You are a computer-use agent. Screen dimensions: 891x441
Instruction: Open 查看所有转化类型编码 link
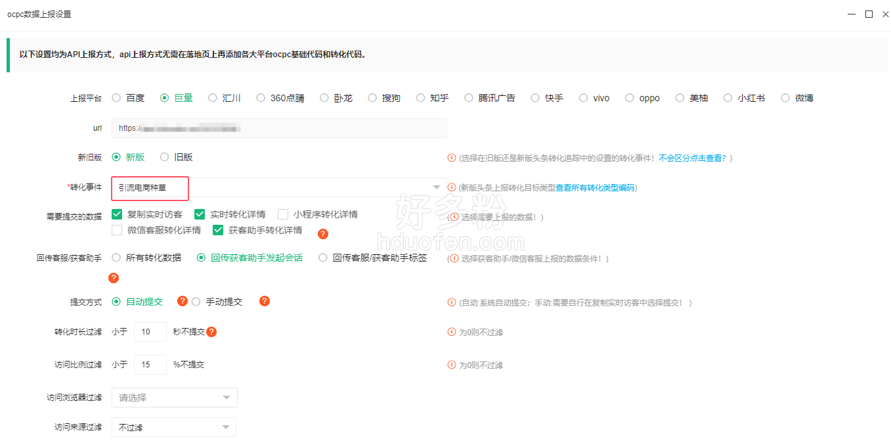point(595,188)
